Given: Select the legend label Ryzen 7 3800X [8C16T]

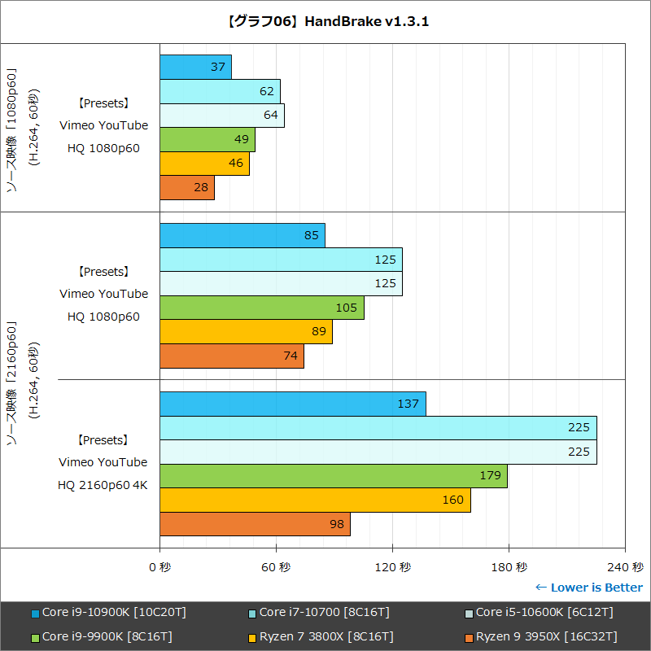Looking at the screenshot, I should coord(326,636).
